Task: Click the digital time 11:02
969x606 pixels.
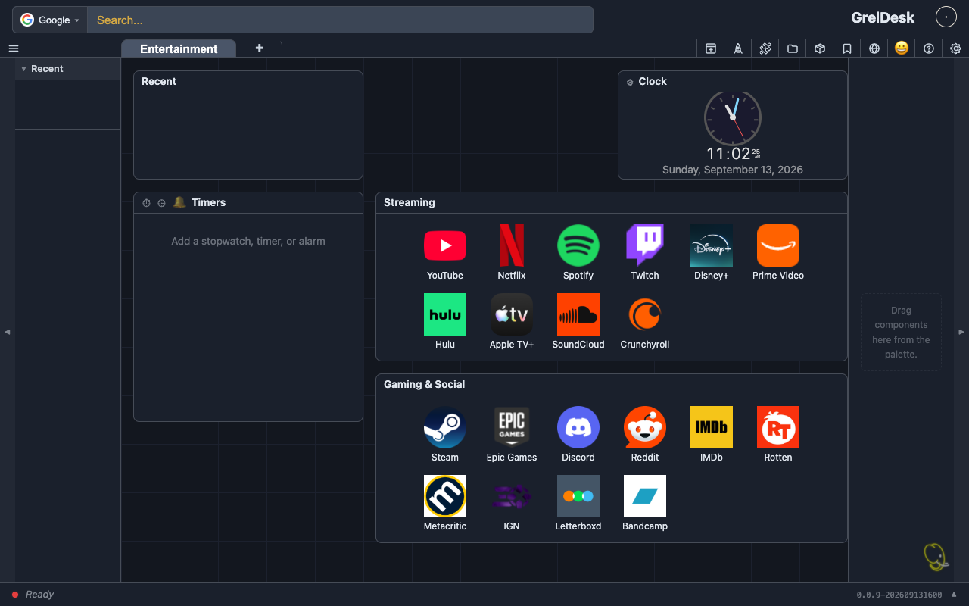Action: click(728, 154)
